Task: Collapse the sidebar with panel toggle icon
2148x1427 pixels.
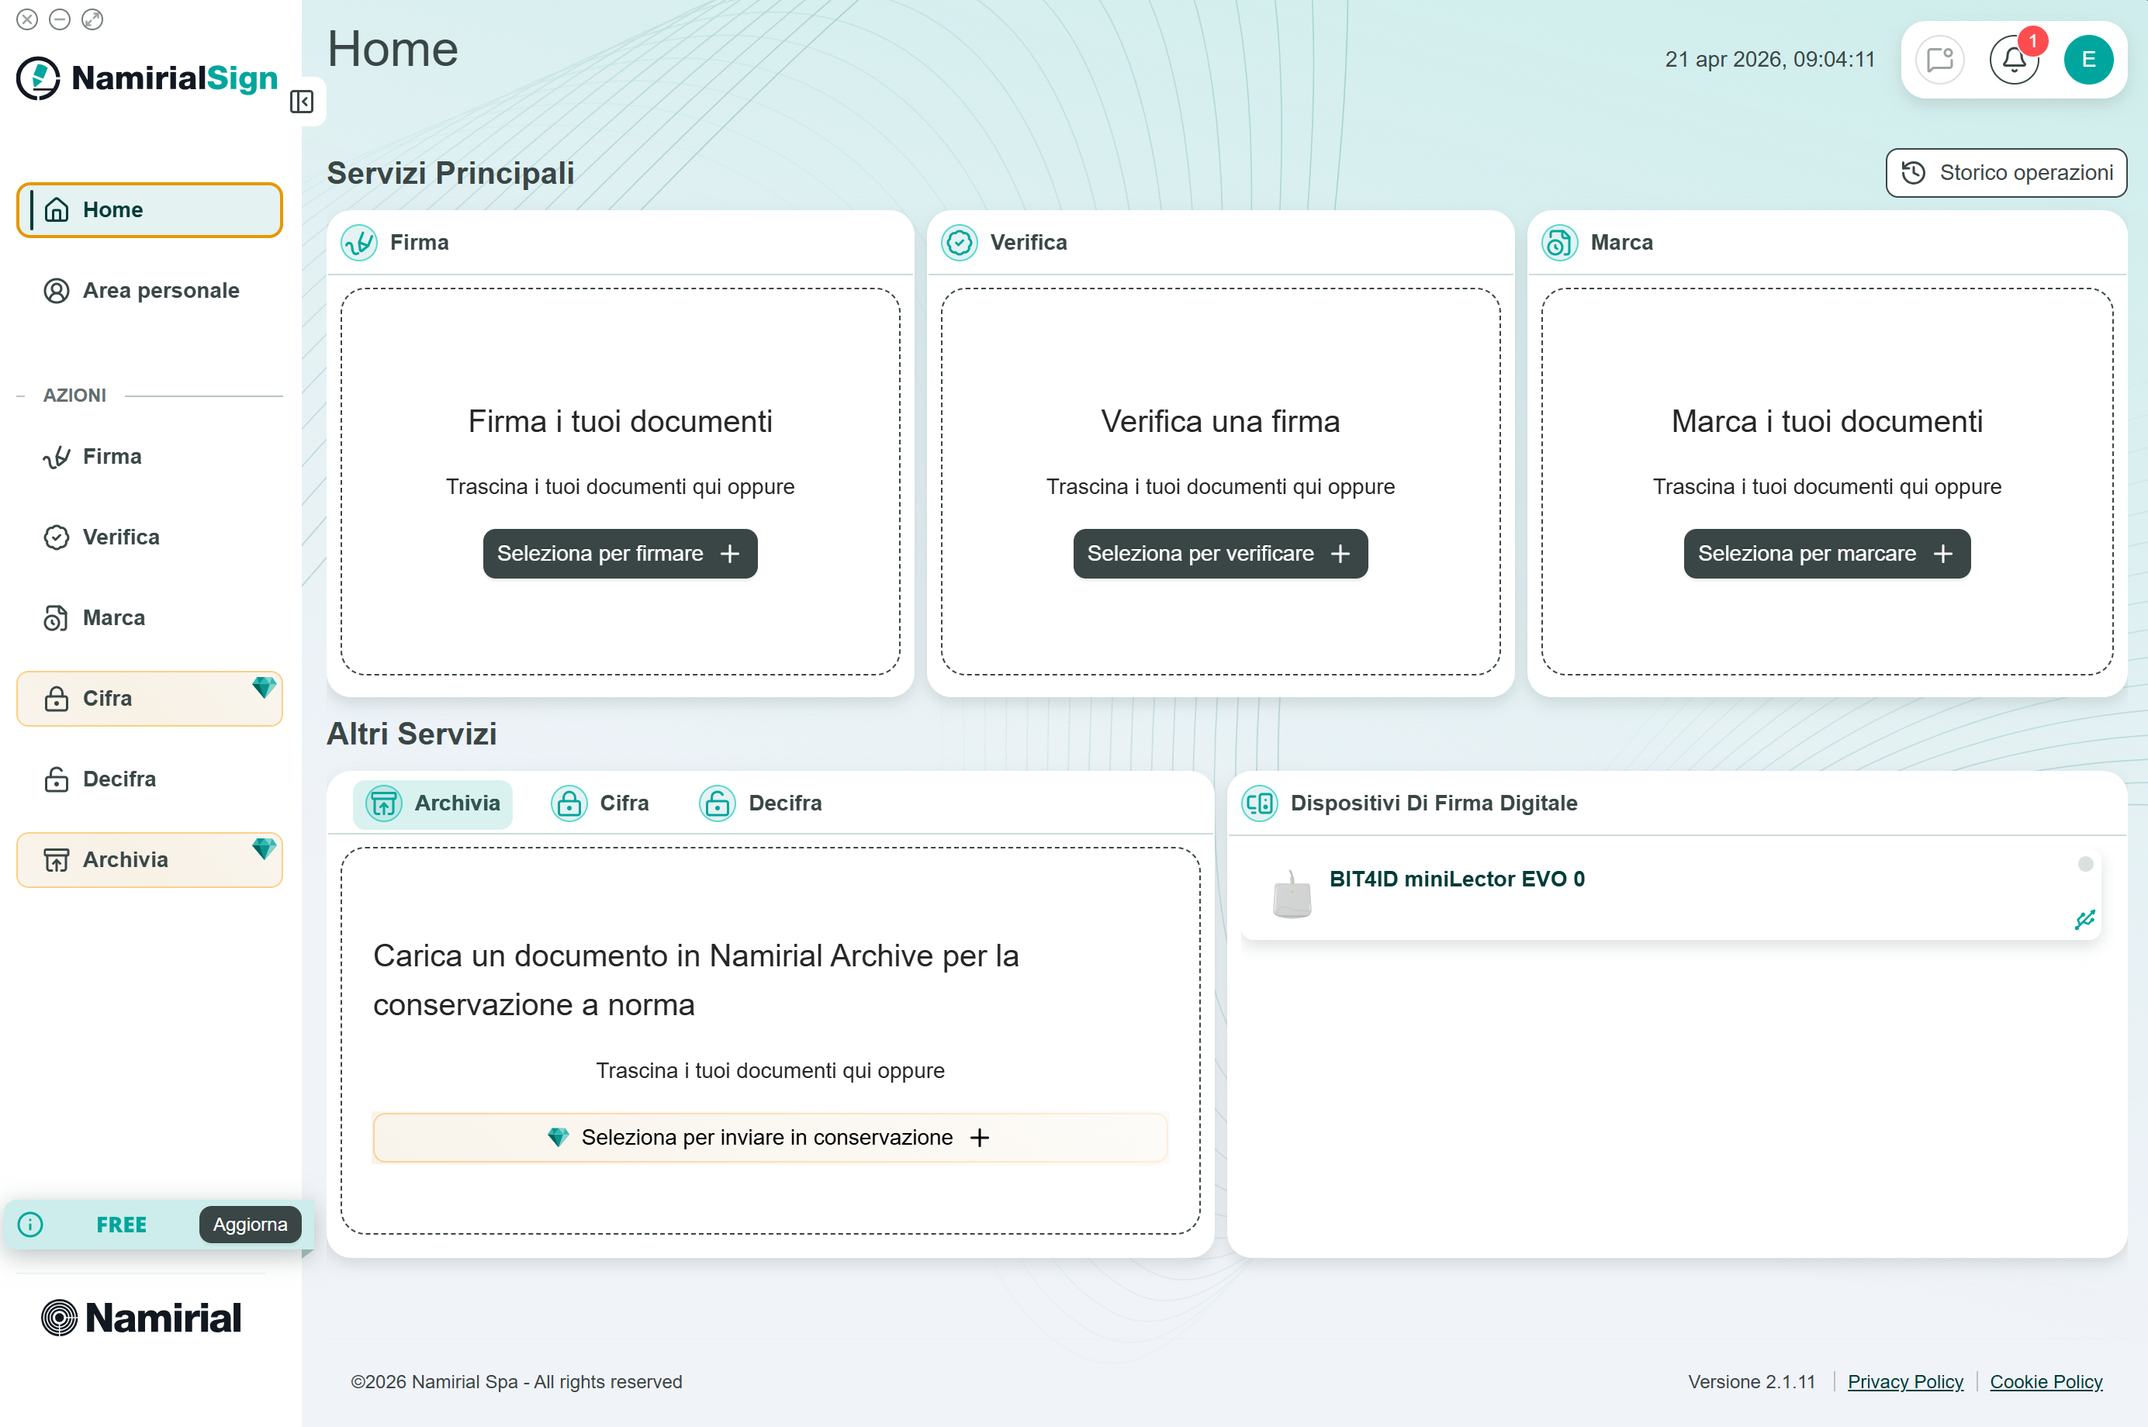Action: 301,102
